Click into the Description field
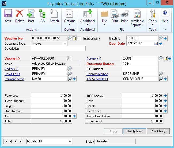174x148 pixels. pyautogui.click(x=58, y=49)
